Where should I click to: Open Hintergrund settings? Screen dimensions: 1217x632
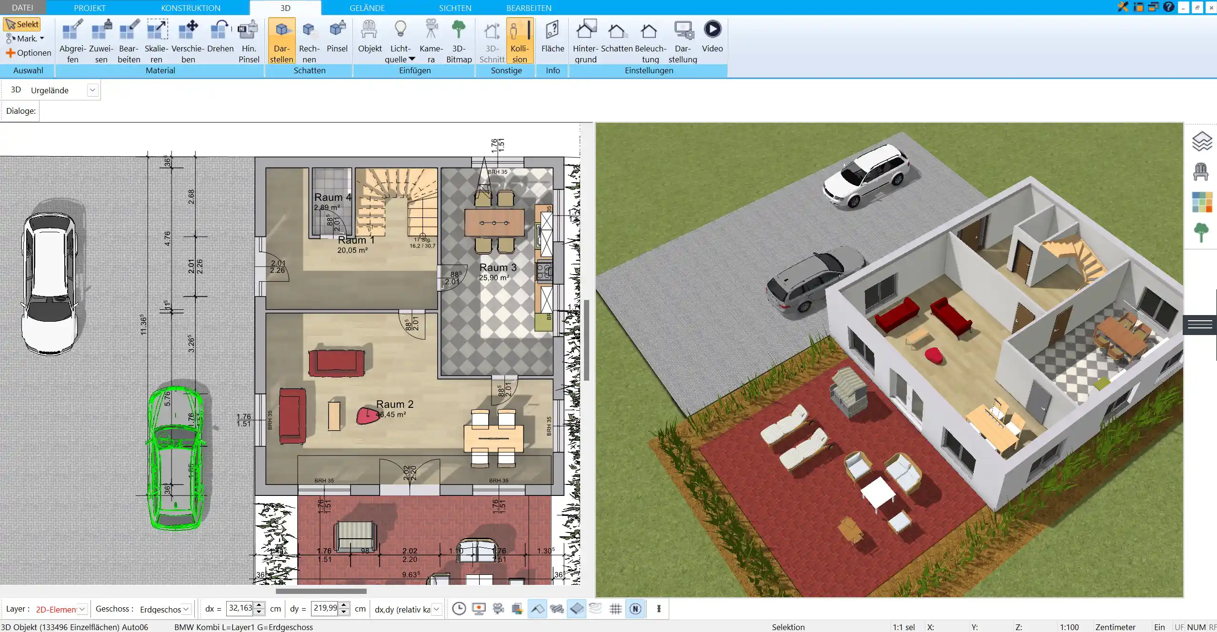(x=585, y=41)
